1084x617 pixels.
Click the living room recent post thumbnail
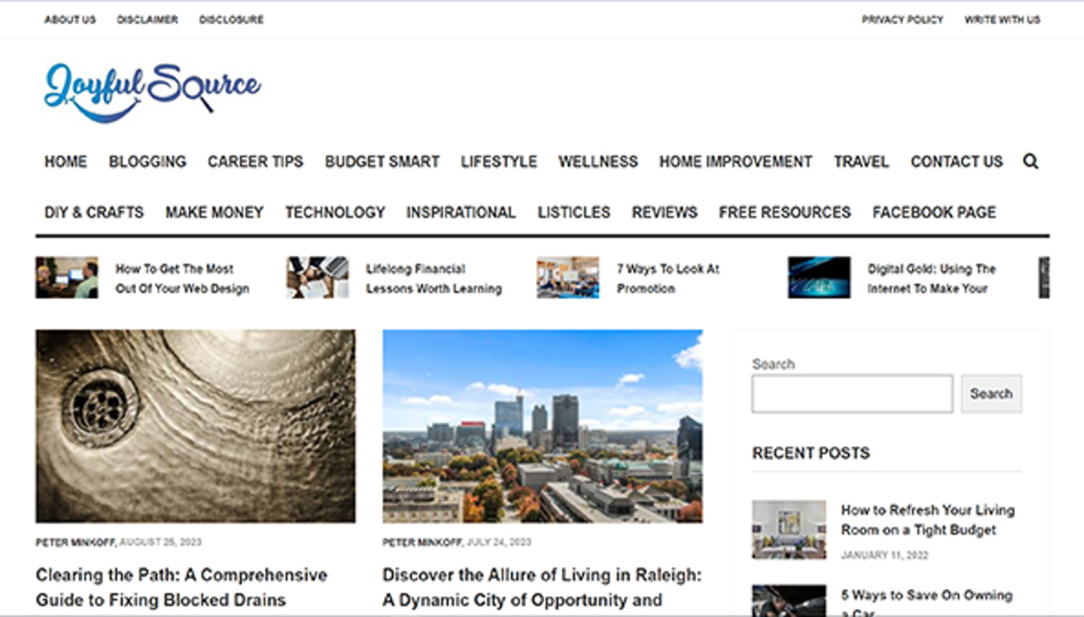pos(789,530)
